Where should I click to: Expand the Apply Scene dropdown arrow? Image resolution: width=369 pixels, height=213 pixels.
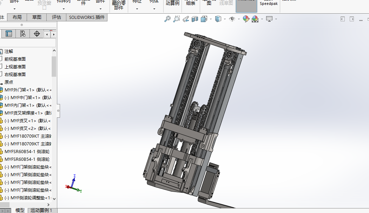click(262, 19)
